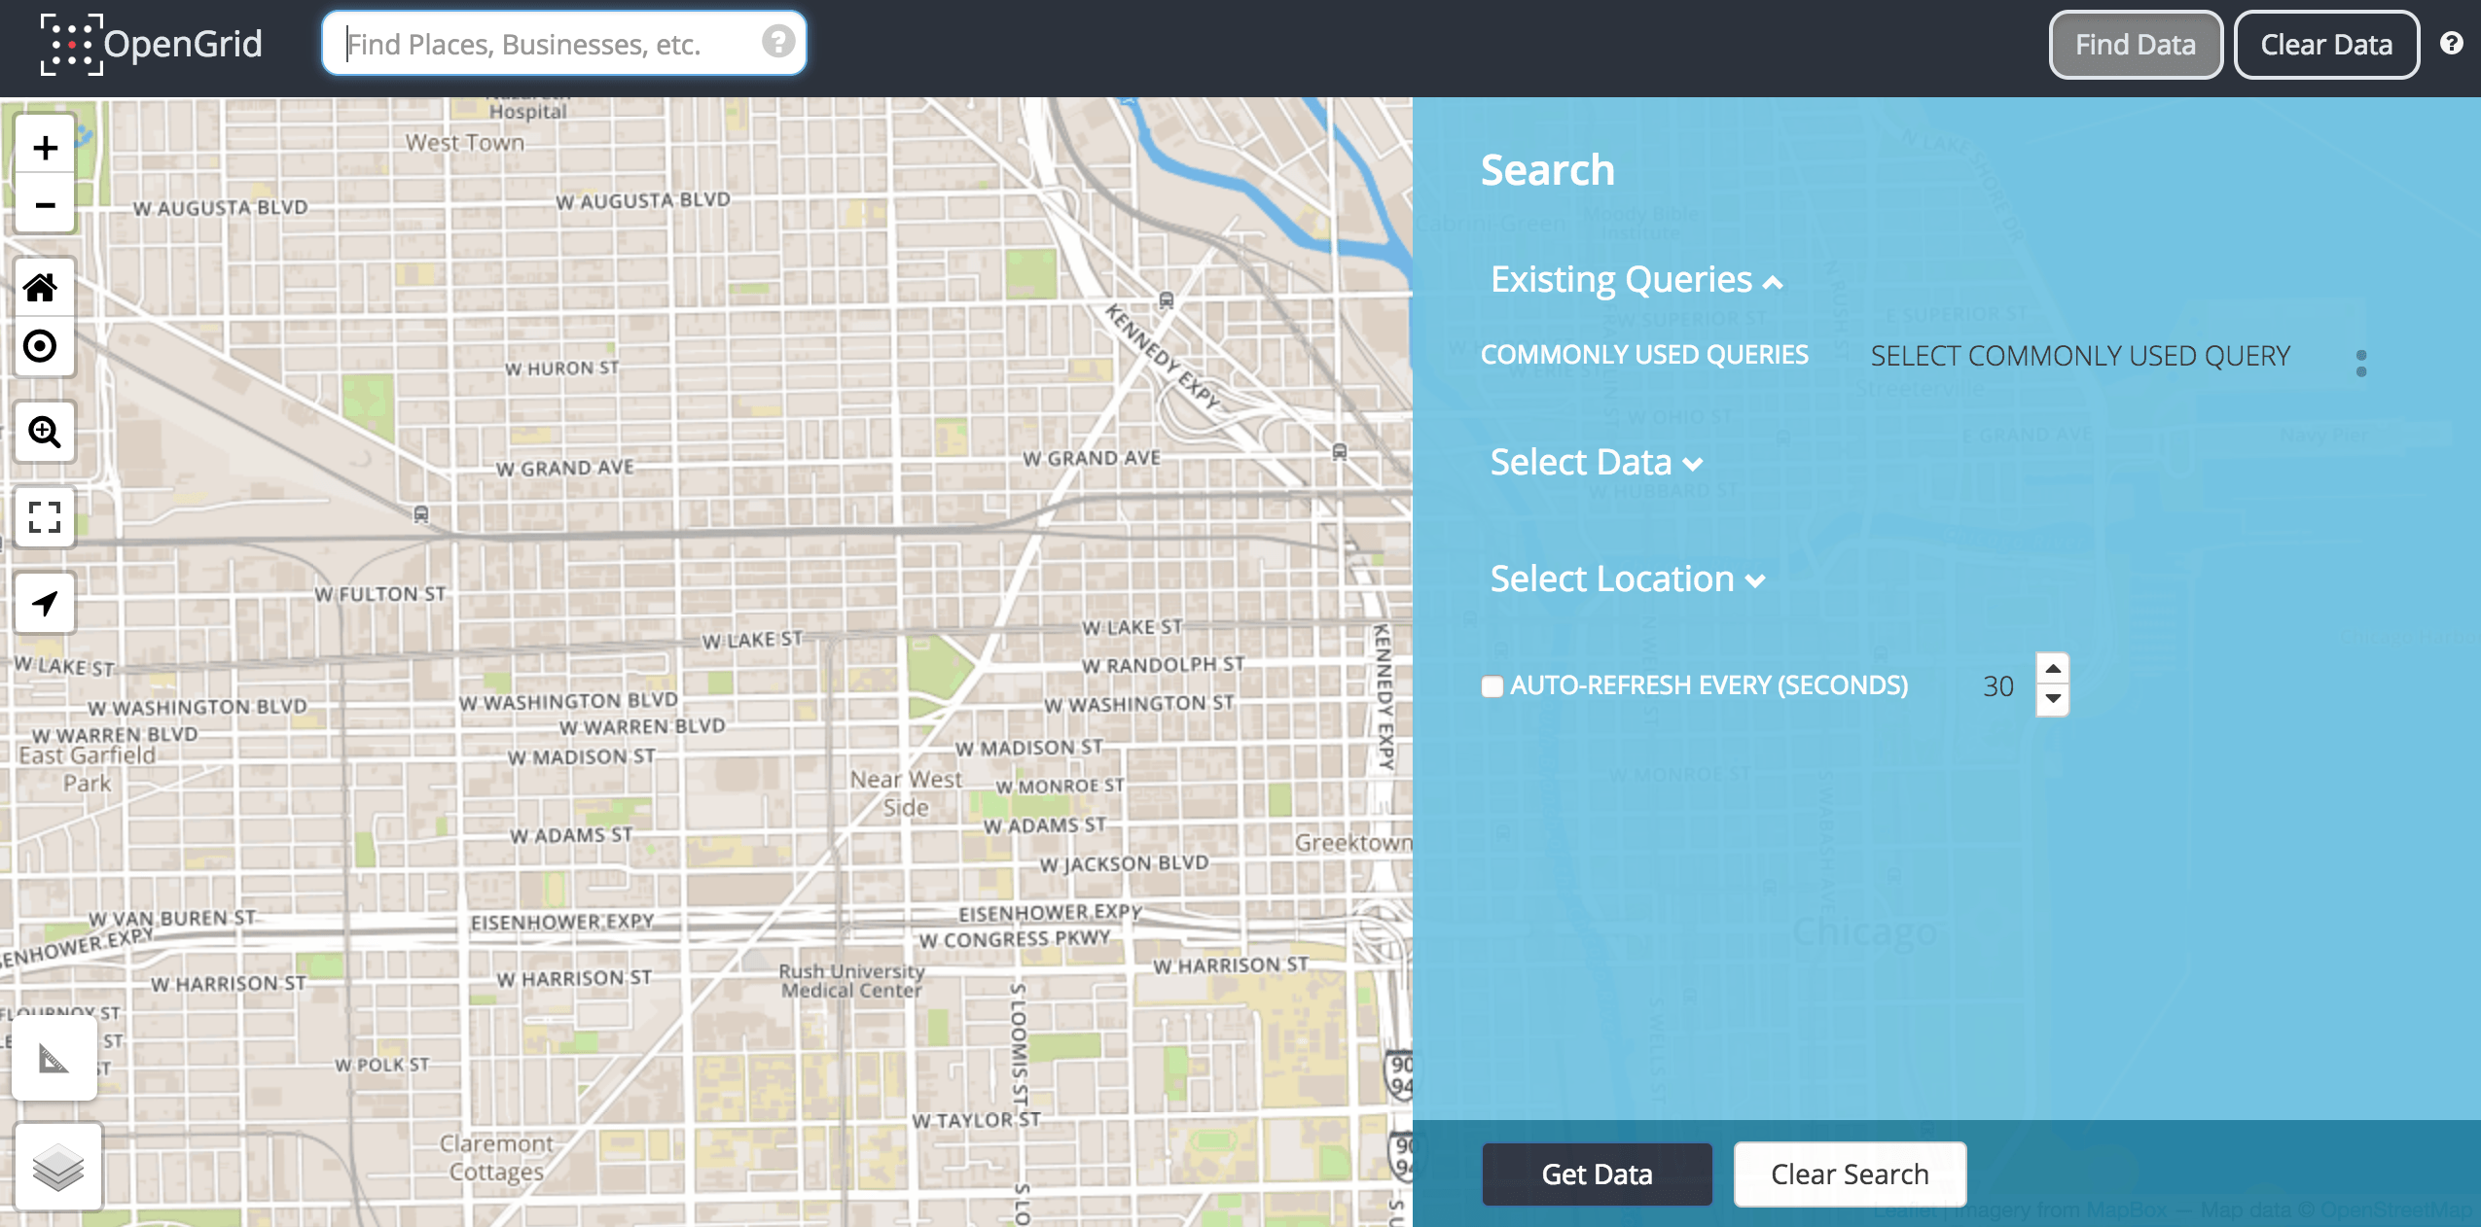Click the target circle icon on map
The width and height of the screenshot is (2481, 1227).
point(42,346)
